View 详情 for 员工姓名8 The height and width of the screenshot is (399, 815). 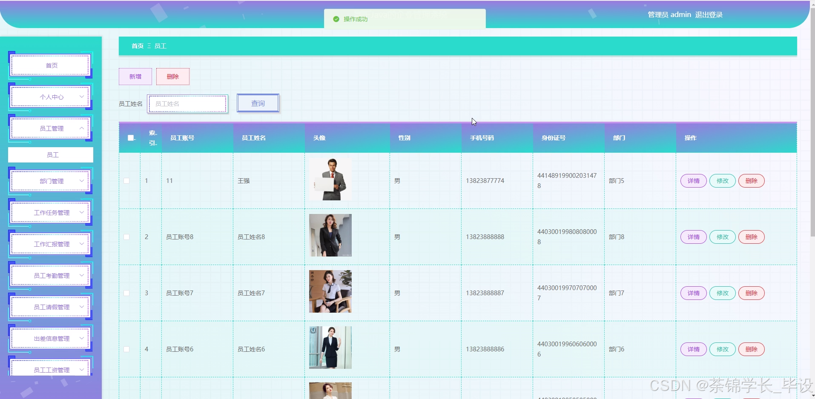click(x=694, y=237)
